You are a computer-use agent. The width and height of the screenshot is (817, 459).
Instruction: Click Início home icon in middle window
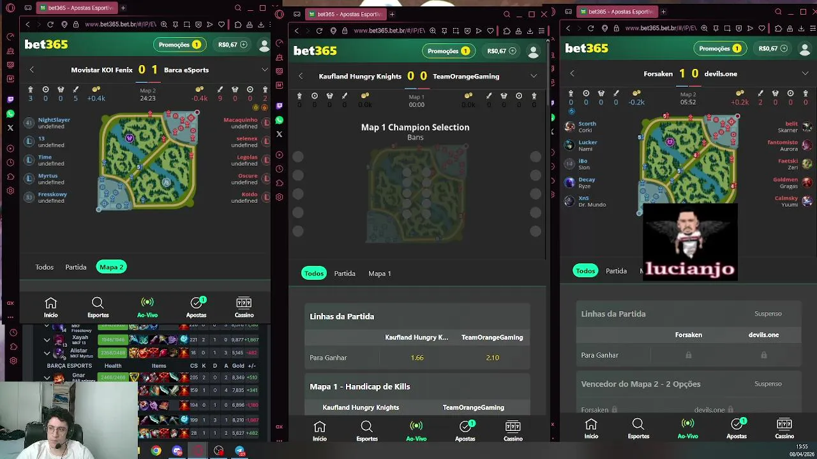(x=320, y=431)
